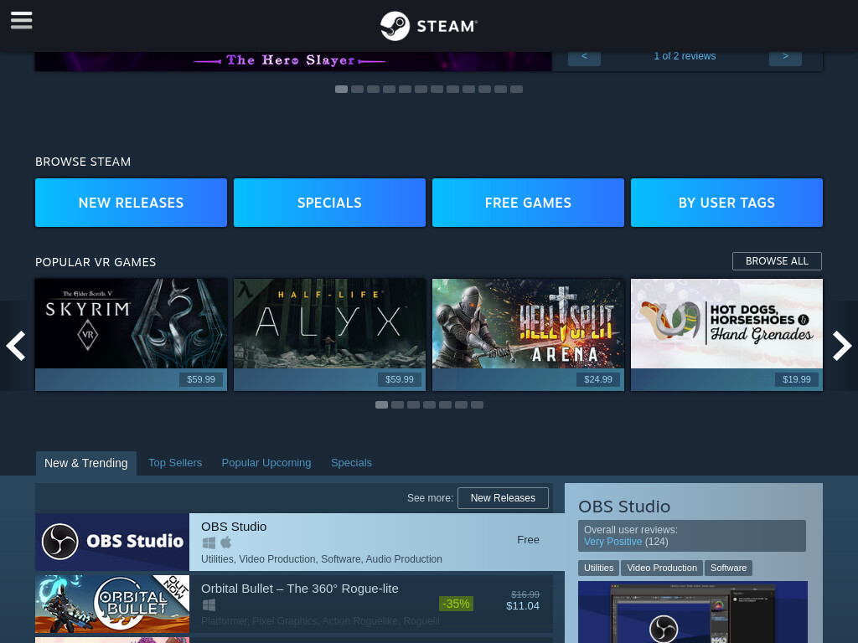Select the first featured carousel page dot
The width and height of the screenshot is (858, 643).
point(342,89)
